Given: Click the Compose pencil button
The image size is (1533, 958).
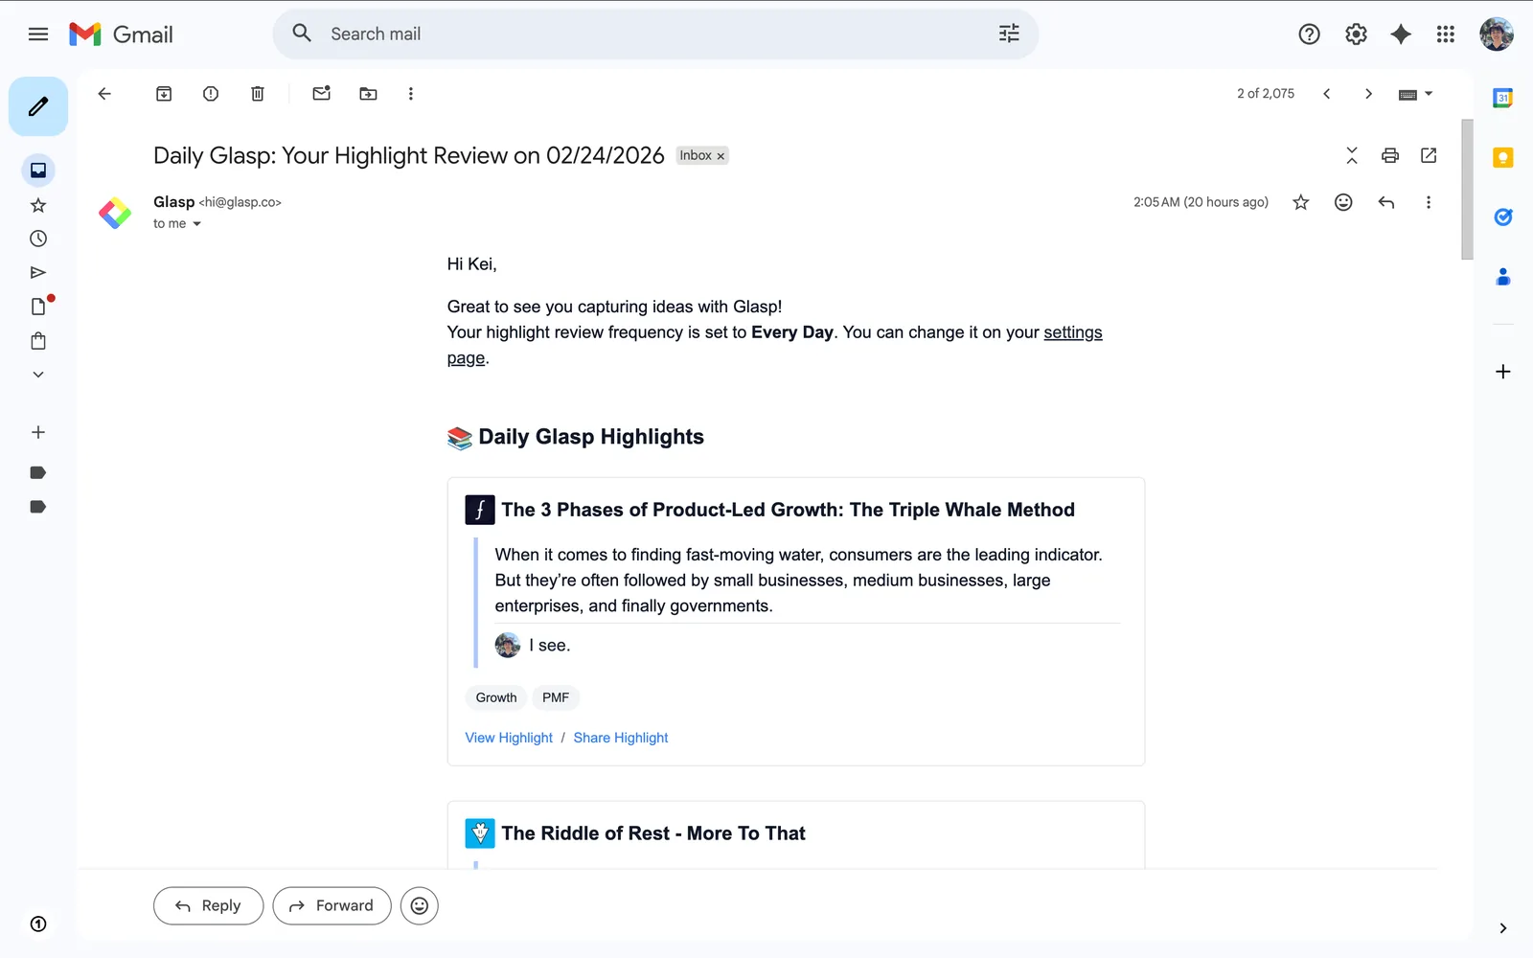Looking at the screenshot, I should (x=38, y=106).
